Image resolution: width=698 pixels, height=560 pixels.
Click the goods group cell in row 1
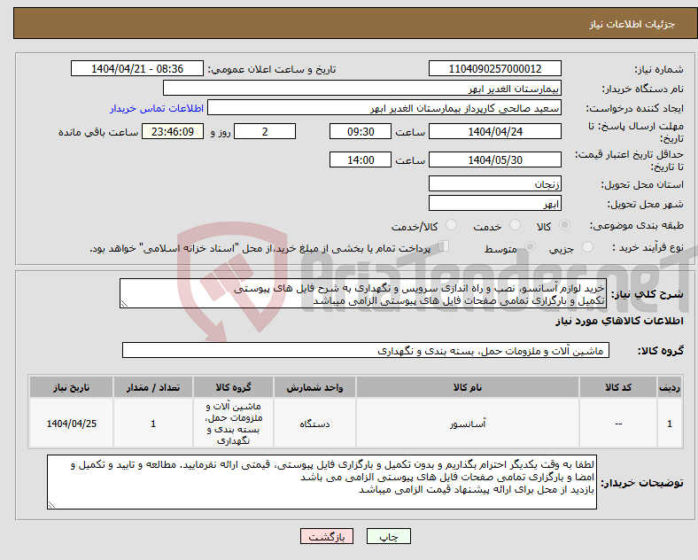(233, 424)
